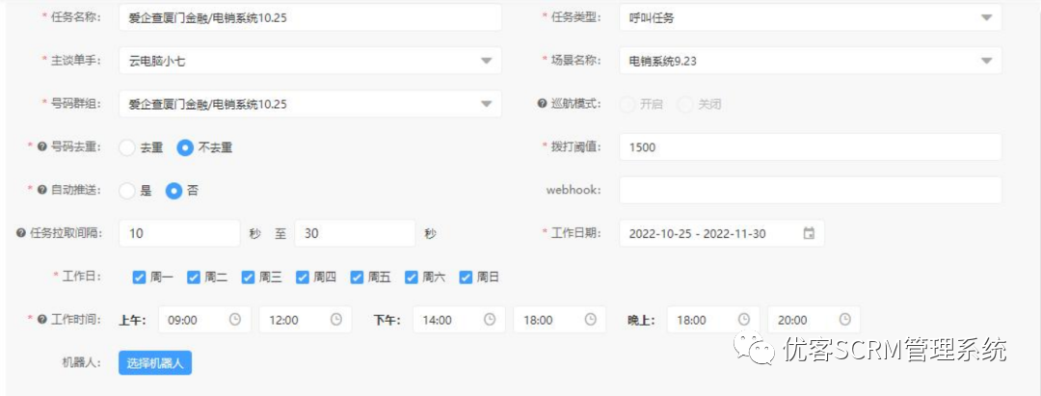This screenshot has width=1041, height=396.
Task: Click the 任务名称 input field
Action: (310, 18)
